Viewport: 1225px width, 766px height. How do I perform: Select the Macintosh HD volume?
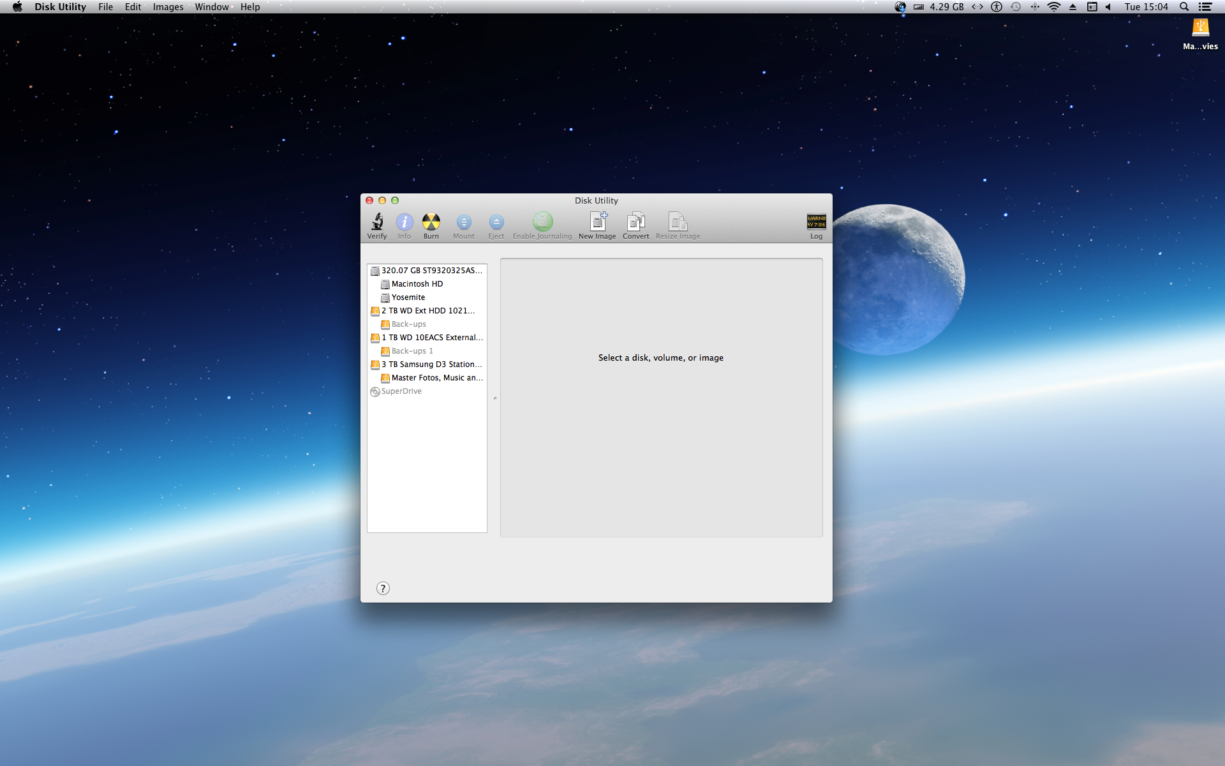pyautogui.click(x=427, y=284)
